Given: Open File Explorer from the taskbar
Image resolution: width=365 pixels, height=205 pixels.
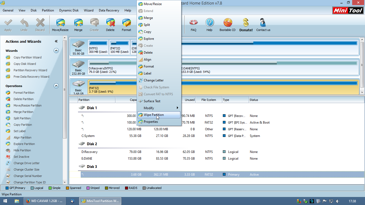Looking at the screenshot, I should 17,201.
